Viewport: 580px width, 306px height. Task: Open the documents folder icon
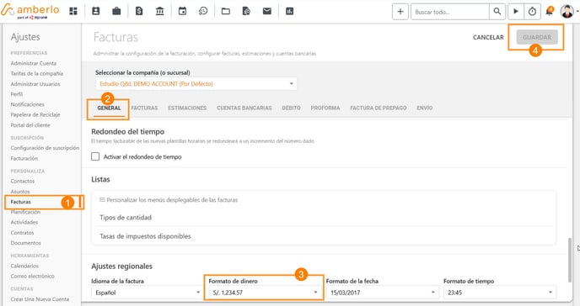[226, 12]
